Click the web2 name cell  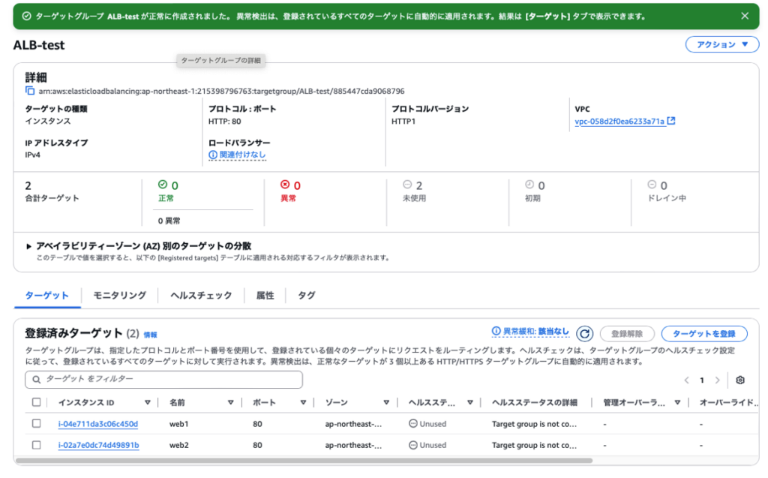tap(178, 446)
